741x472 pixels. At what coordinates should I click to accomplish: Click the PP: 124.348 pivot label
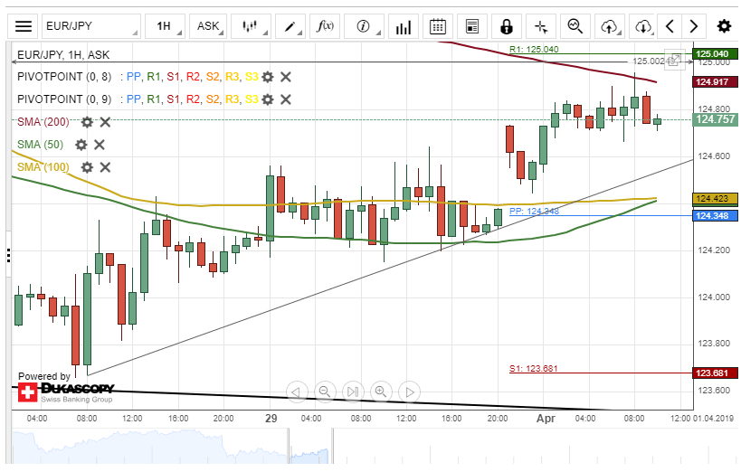pos(534,212)
